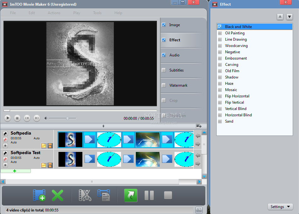The image size is (299, 214).
Task: Click red arrow icon of Softpedia Test
Action: click(5, 159)
